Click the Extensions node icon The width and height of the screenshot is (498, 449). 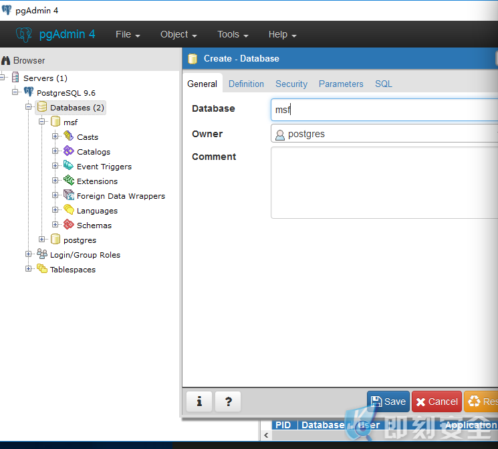[x=69, y=180]
